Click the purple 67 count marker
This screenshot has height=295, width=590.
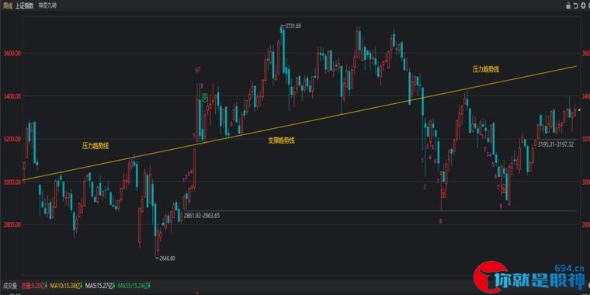197,70
